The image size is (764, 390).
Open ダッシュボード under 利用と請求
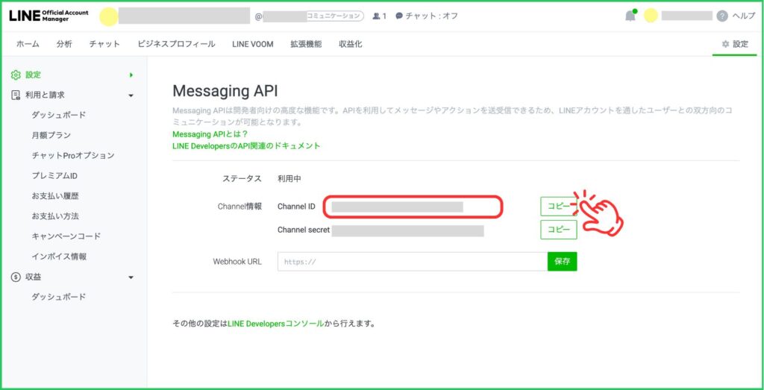[59, 115]
